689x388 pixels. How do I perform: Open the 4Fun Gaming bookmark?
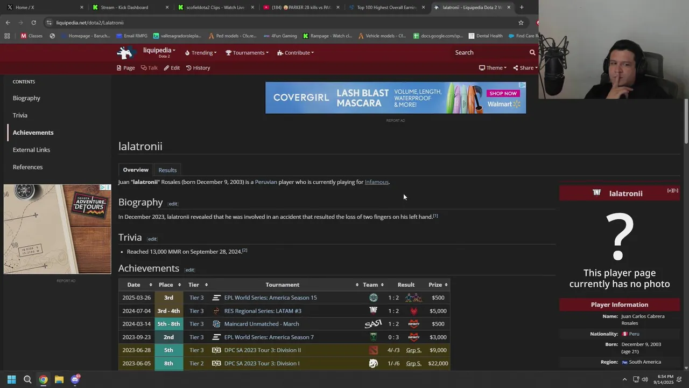point(280,36)
